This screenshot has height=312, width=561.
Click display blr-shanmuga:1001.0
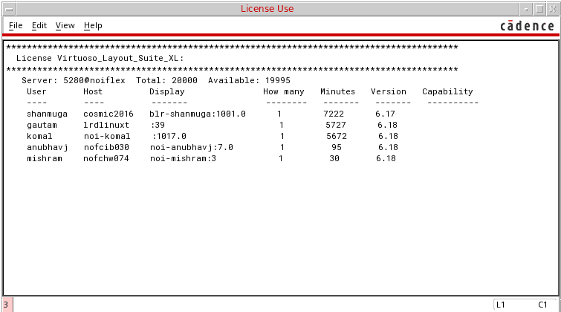(x=198, y=114)
